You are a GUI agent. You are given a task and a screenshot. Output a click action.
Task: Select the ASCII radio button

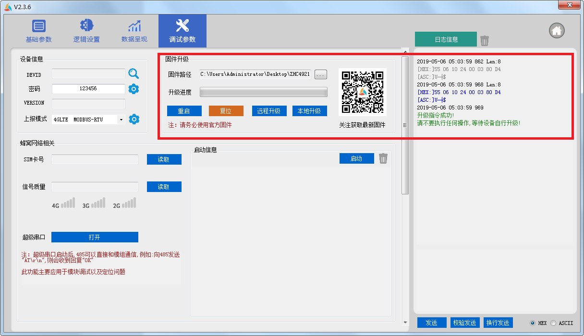pyautogui.click(x=553, y=323)
